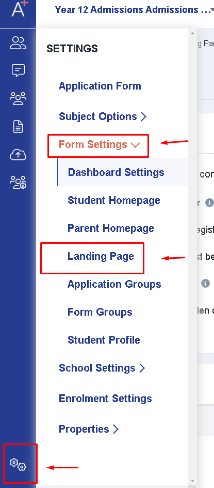Open Application Form settings link
214x488 pixels.
100,86
